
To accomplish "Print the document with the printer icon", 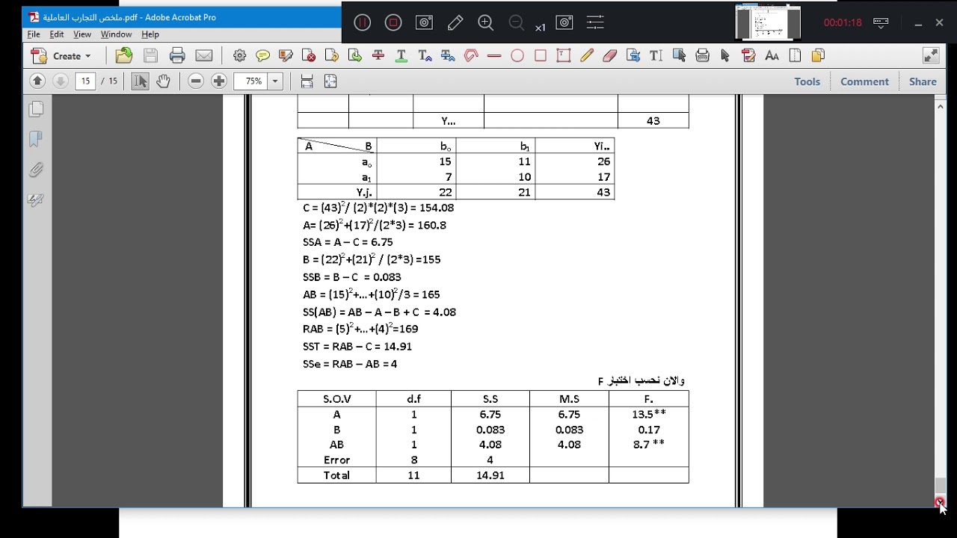I will (177, 55).
